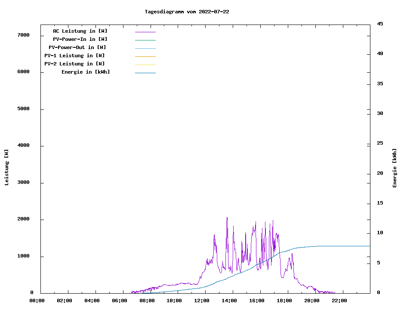Click the highest power peak just before 14:00

coord(227,218)
